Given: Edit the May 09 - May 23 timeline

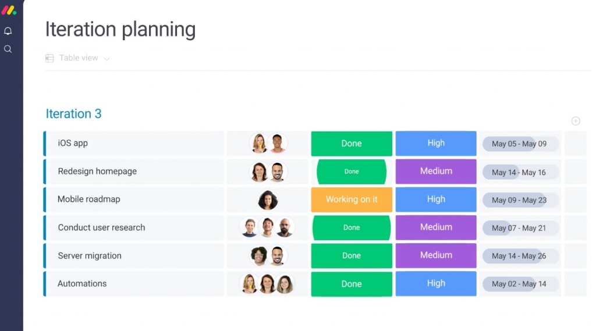Looking at the screenshot, I should tap(520, 200).
